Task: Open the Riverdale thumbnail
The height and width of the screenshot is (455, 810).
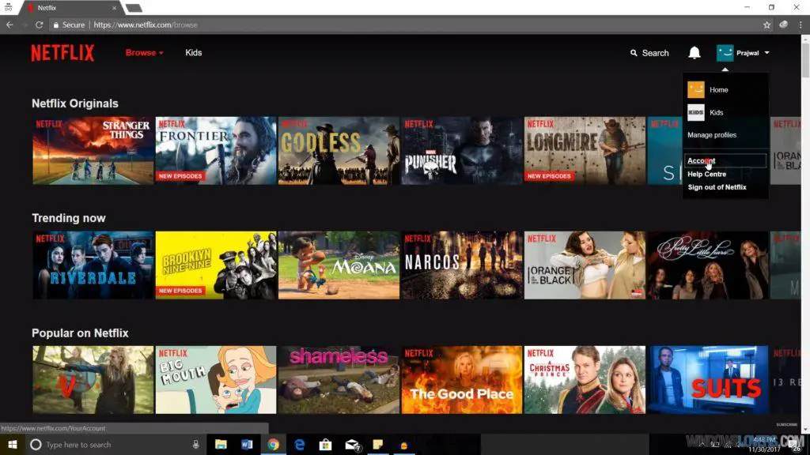Action: [93, 265]
